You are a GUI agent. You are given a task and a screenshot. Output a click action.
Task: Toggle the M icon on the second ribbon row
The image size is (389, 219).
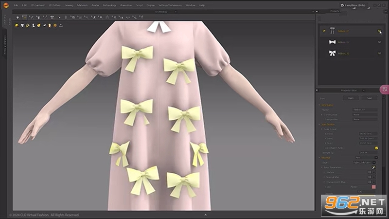pyautogui.click(x=379, y=42)
